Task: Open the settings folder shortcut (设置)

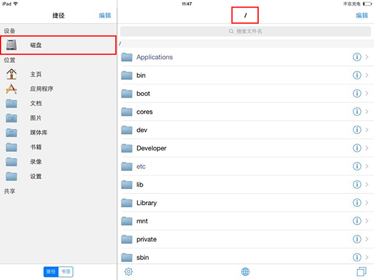Action: click(x=11, y=176)
